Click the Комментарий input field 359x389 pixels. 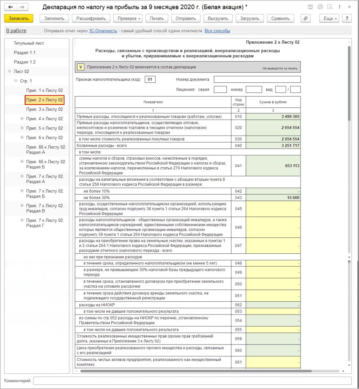pyautogui.click(x=192, y=381)
